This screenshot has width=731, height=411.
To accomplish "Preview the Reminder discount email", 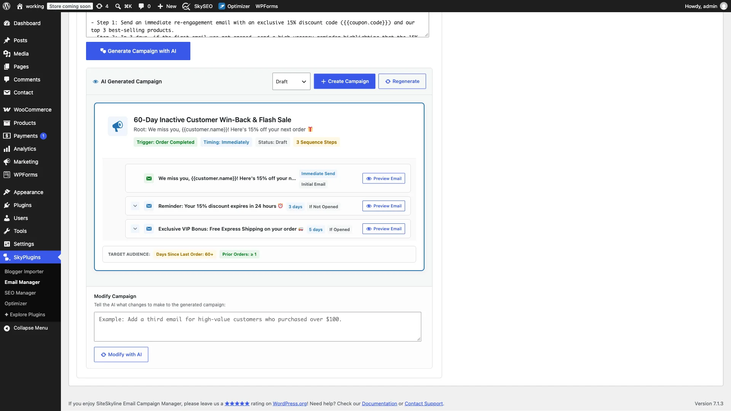I will point(384,206).
